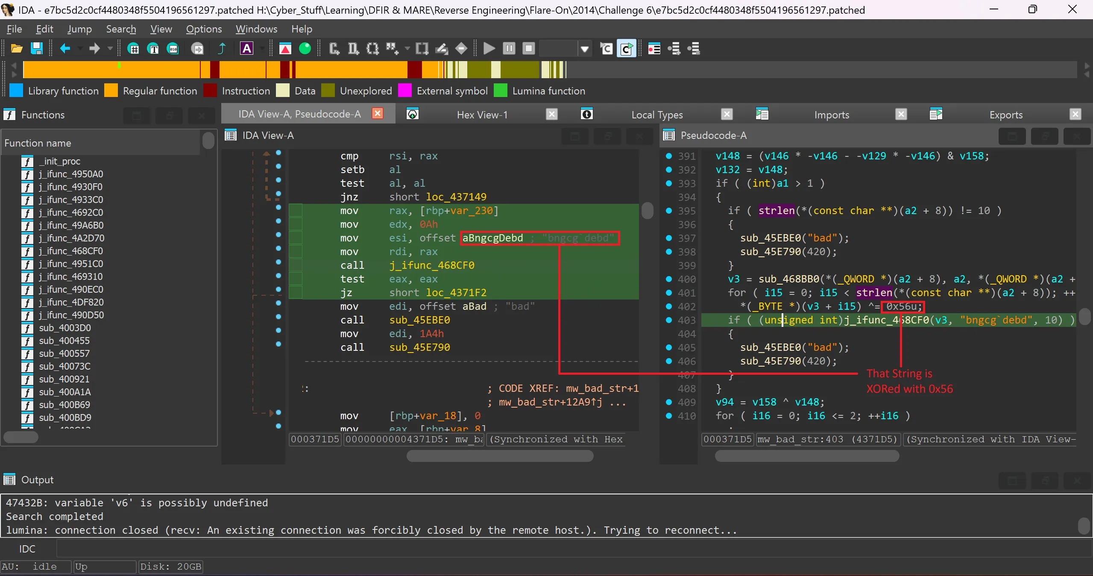Open the debugger selection dropdown arrow

tap(585, 49)
